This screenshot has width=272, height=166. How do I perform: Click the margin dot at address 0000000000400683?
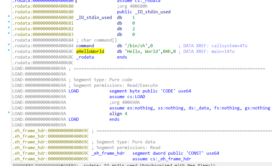[9, 33]
